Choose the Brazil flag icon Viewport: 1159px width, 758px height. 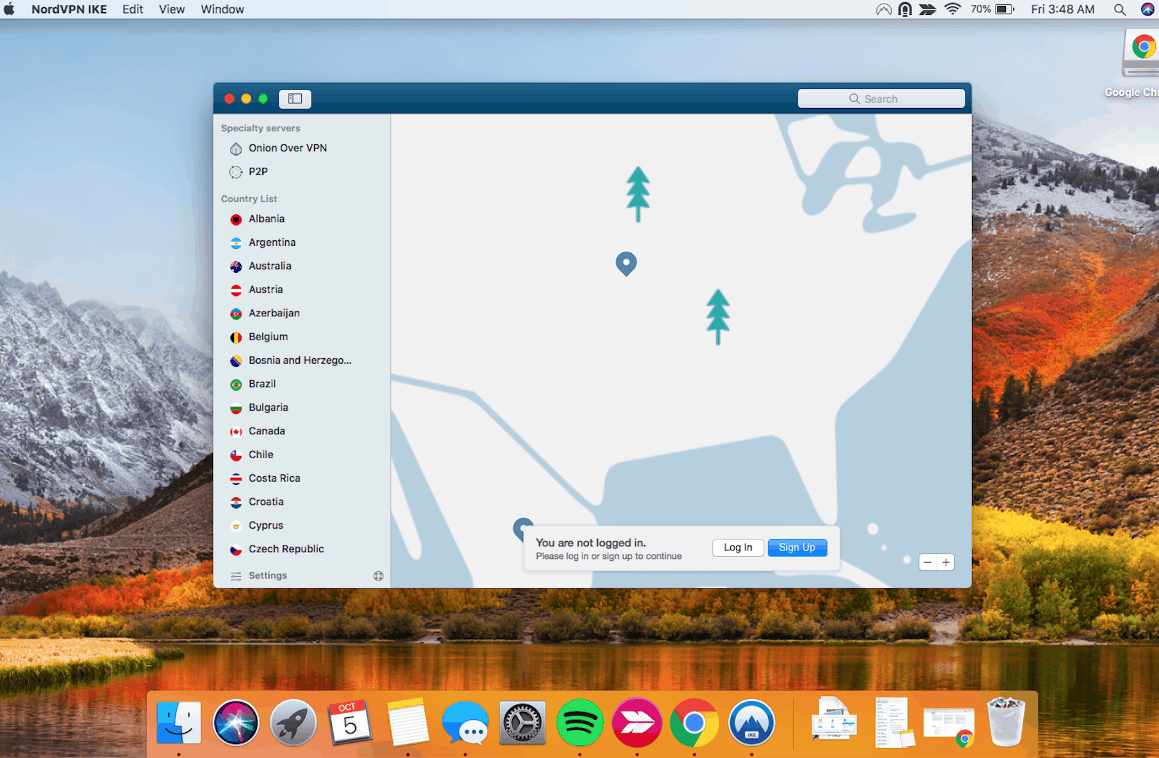coord(236,385)
